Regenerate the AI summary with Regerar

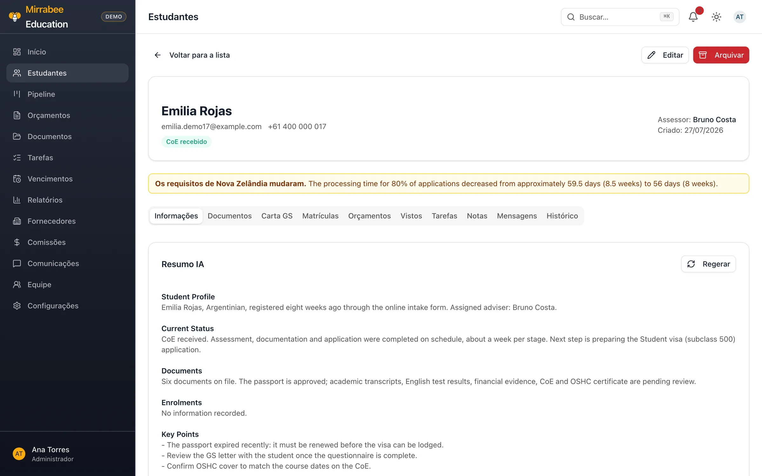coord(708,264)
